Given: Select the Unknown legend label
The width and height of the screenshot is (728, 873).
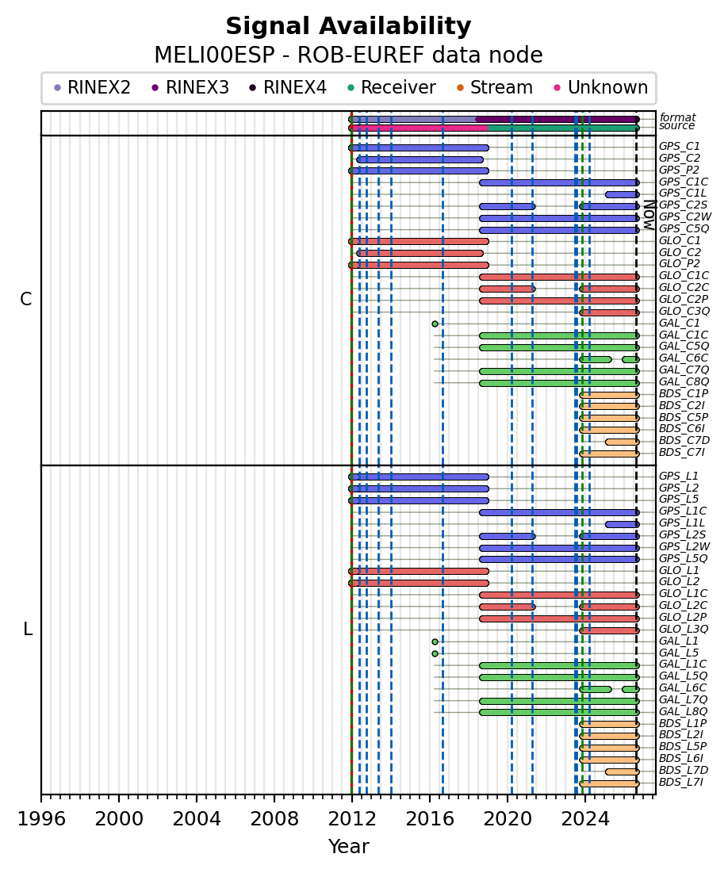Looking at the screenshot, I should (x=607, y=88).
